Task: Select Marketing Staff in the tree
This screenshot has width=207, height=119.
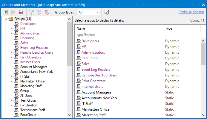Action: pos(31,86)
